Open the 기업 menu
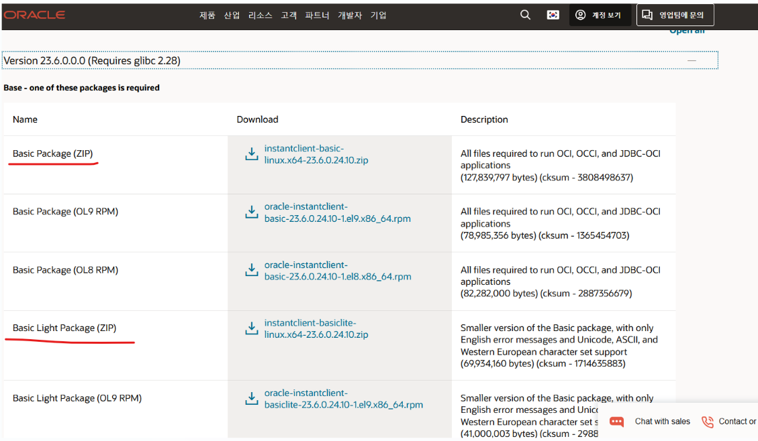This screenshot has width=758, height=441. click(x=378, y=15)
